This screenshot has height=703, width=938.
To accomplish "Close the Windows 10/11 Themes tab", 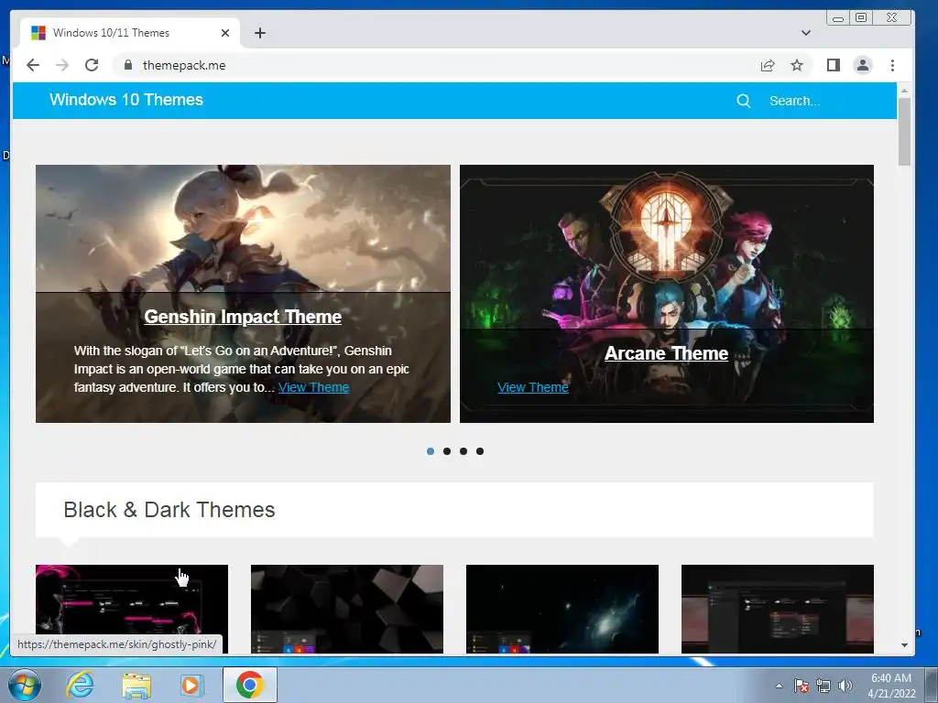I will pyautogui.click(x=225, y=33).
